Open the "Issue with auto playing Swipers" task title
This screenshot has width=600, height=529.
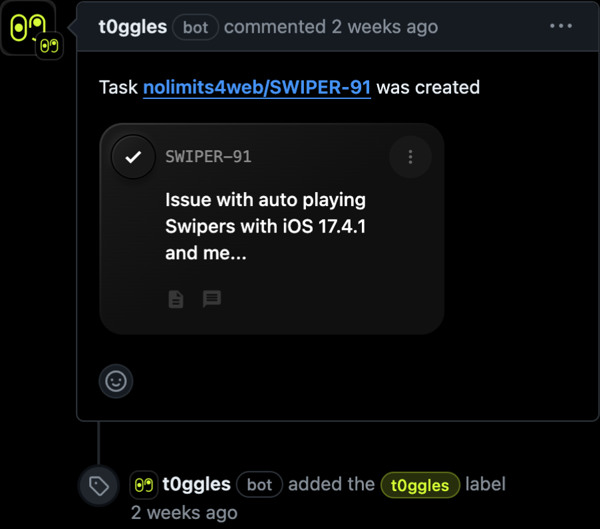click(x=265, y=226)
